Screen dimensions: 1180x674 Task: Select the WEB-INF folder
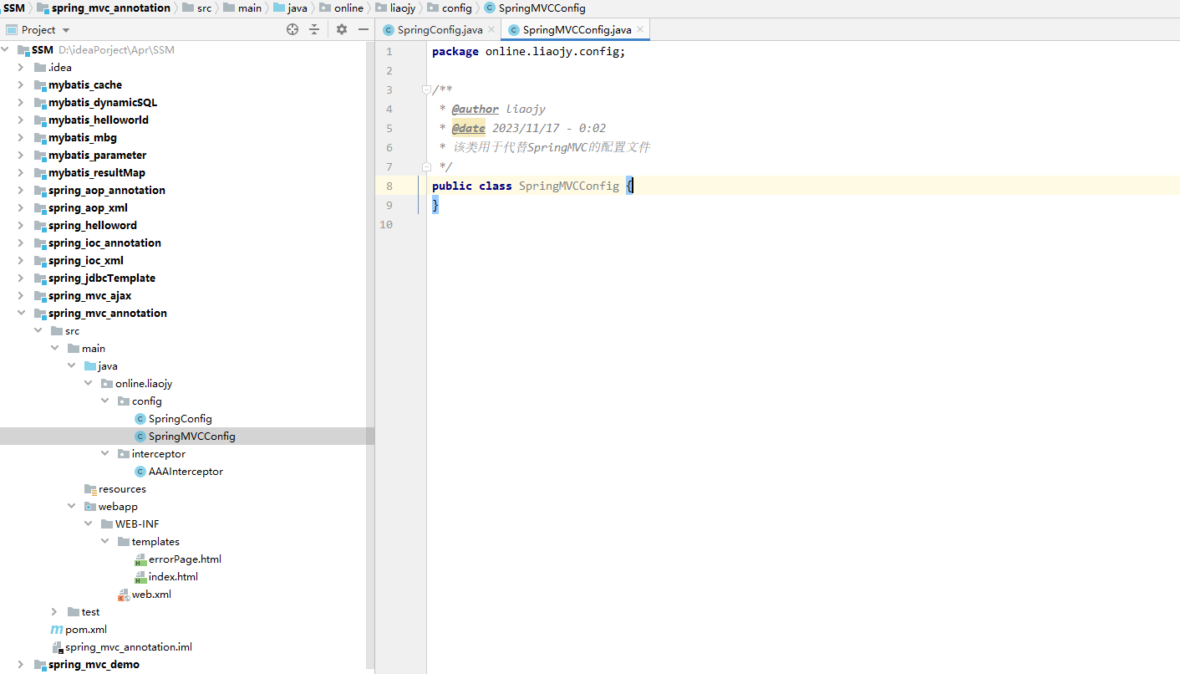pyautogui.click(x=137, y=524)
